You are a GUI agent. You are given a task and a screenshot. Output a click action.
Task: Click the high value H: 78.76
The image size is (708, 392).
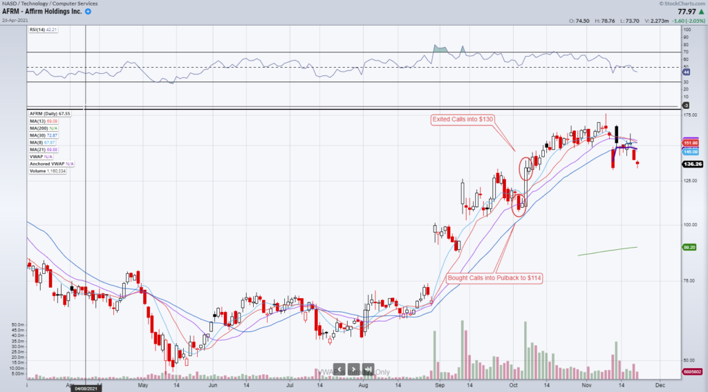(605, 21)
